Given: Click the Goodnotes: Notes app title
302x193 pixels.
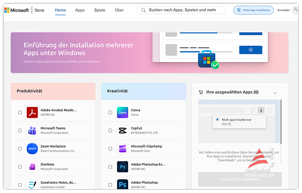Looking at the screenshot, I should [x=58, y=182].
